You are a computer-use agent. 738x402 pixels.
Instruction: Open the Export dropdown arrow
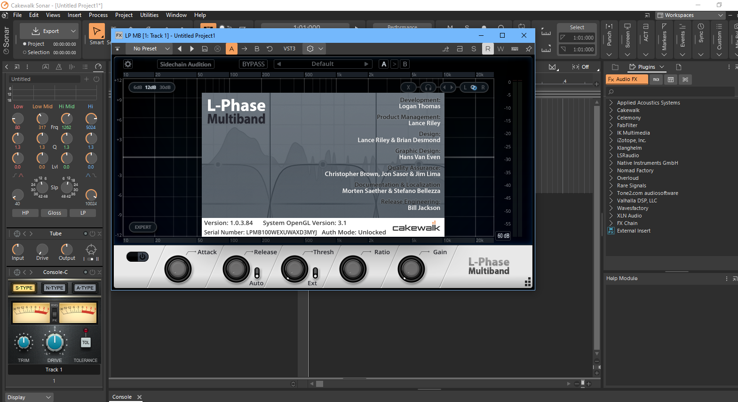click(73, 31)
